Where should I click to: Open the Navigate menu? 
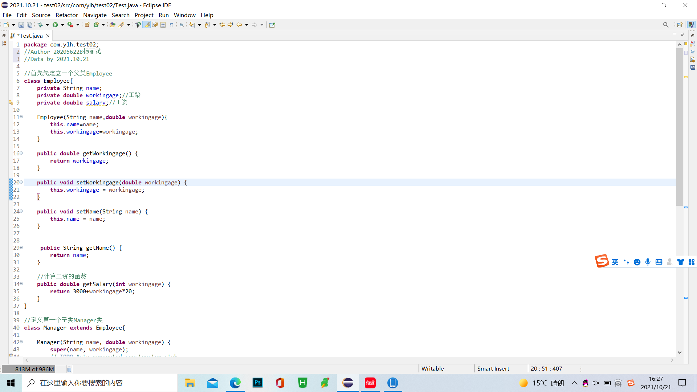pos(95,15)
